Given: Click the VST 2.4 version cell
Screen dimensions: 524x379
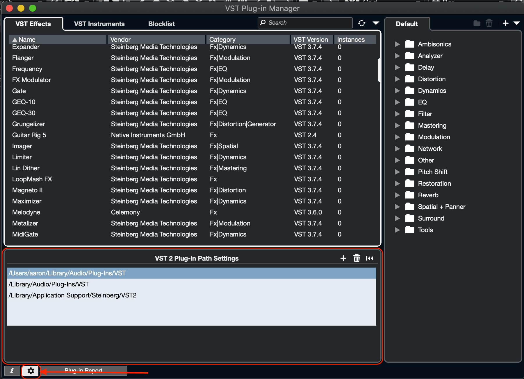Looking at the screenshot, I should pos(305,135).
